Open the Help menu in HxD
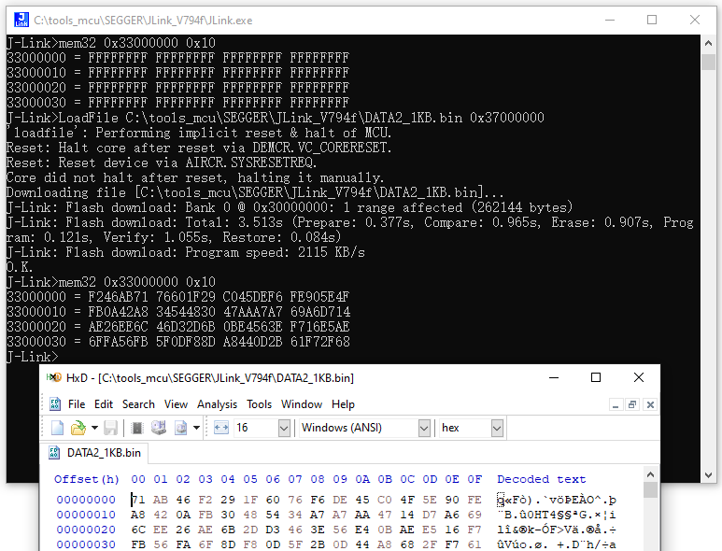This screenshot has height=551, width=722. click(x=343, y=404)
